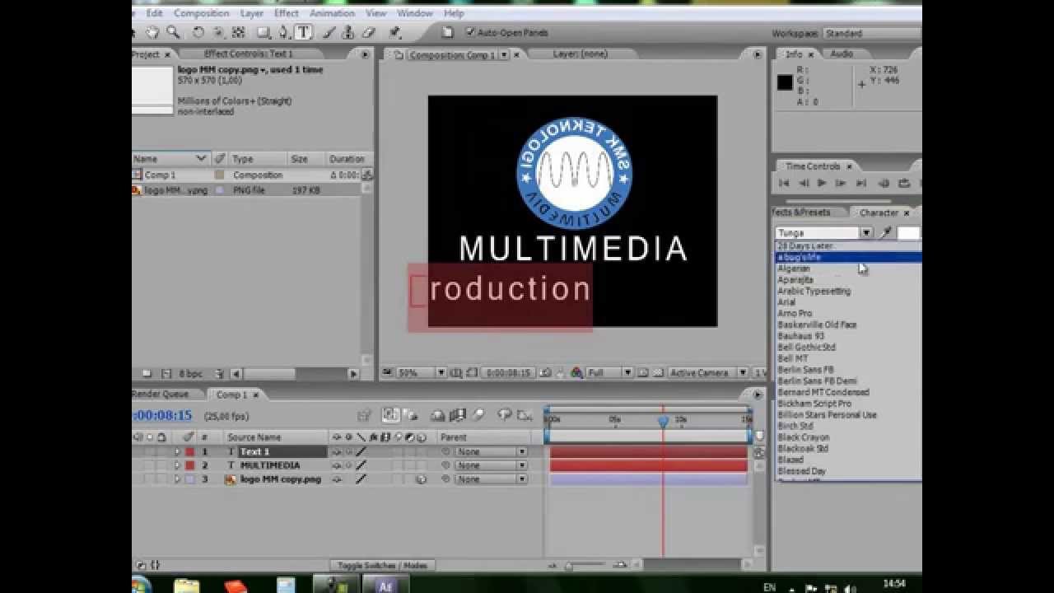Toggle shy switch for MULTIMEDIA layer
The height and width of the screenshot is (593, 1054).
pyautogui.click(x=336, y=465)
